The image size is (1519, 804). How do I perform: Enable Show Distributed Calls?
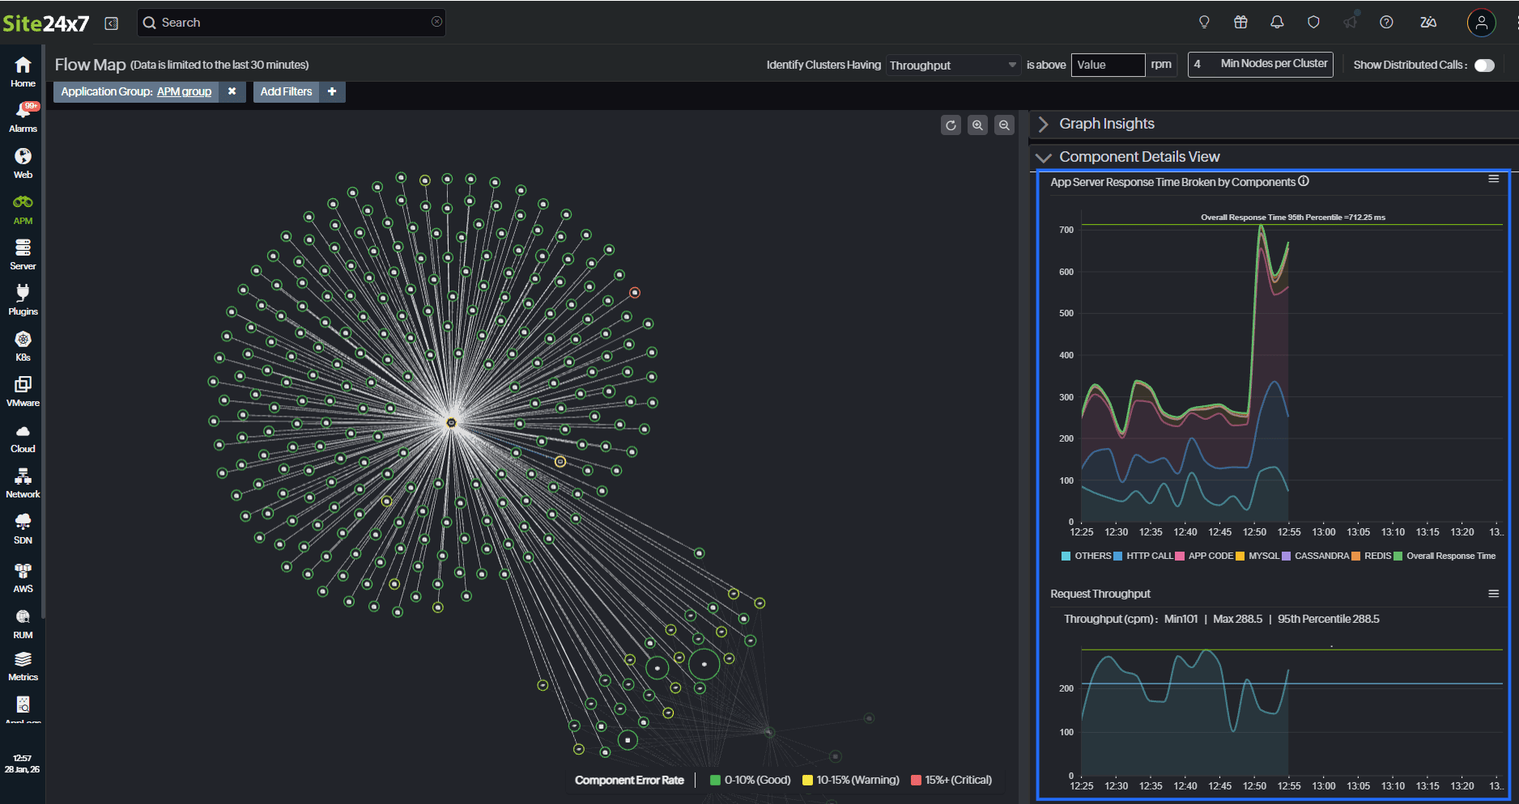(1484, 65)
